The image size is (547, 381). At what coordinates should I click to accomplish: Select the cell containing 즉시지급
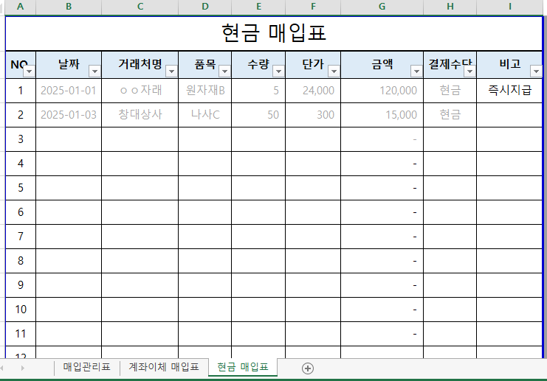click(509, 91)
